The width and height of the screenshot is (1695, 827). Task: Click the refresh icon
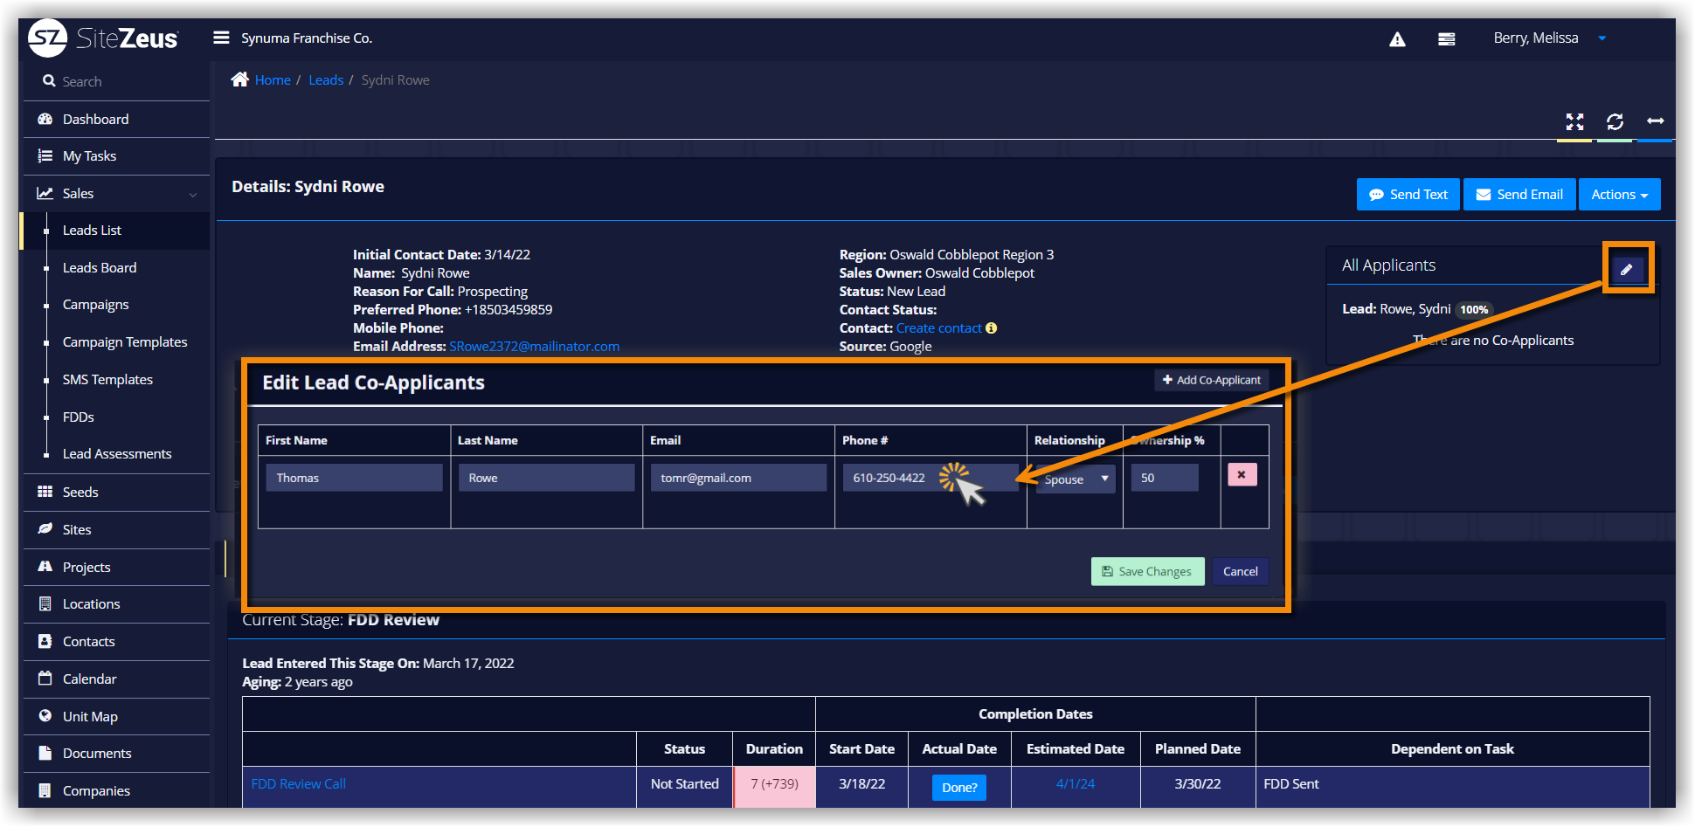(1615, 121)
